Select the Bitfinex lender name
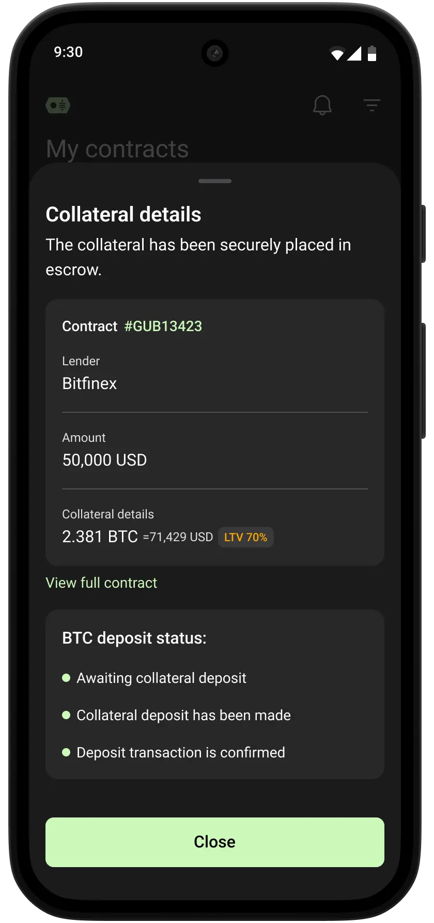 89,383
